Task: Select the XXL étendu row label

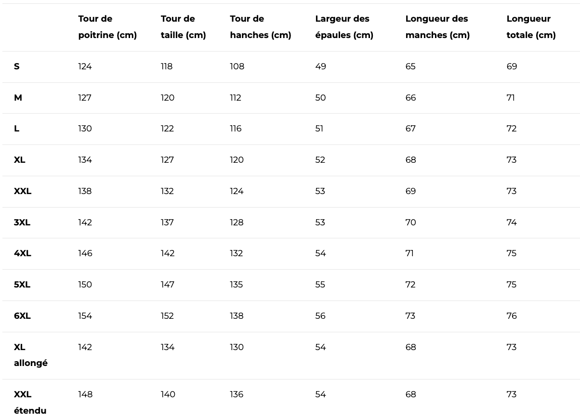Action: [30, 402]
